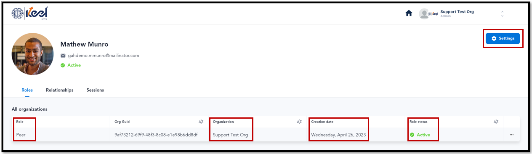Click the green Active check icon under email

point(63,65)
